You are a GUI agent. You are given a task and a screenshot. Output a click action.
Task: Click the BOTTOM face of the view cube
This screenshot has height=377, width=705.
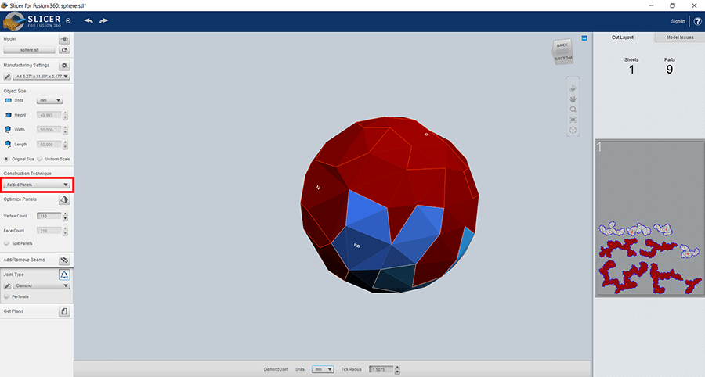(x=563, y=59)
